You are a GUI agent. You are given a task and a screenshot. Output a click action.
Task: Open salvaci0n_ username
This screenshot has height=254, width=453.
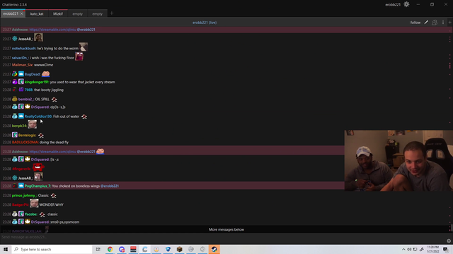click(x=21, y=58)
